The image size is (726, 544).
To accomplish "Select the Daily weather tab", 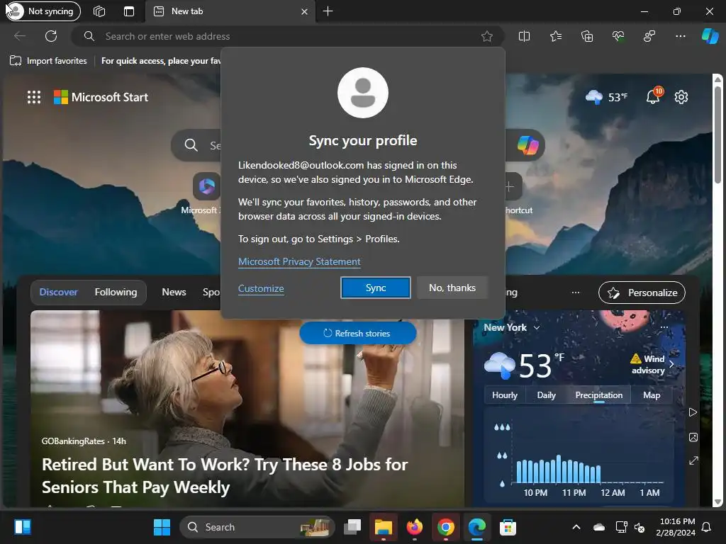I will pyautogui.click(x=546, y=395).
